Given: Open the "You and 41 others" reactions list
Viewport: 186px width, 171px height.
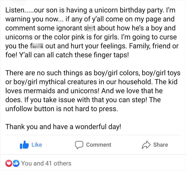Looking at the screenshot, I should (x=46, y=163).
